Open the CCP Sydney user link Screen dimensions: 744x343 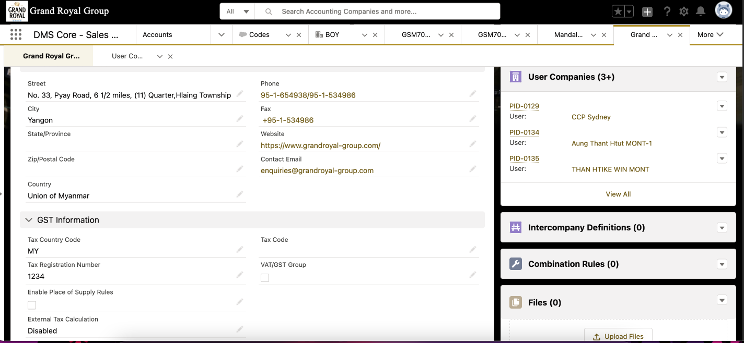point(591,117)
